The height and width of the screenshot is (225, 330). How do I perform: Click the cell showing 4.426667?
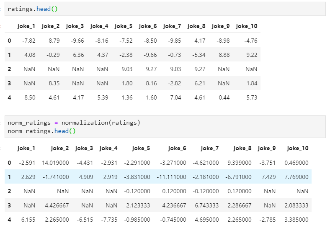coord(56,205)
